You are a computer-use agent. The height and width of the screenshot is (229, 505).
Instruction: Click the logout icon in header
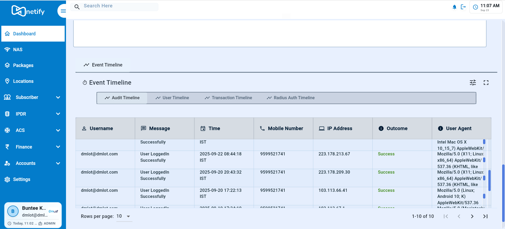pyautogui.click(x=463, y=7)
